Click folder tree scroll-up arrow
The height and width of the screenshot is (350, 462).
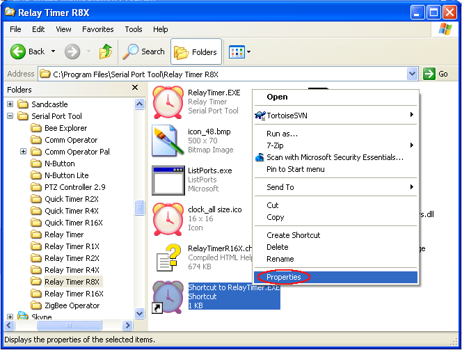pos(139,104)
